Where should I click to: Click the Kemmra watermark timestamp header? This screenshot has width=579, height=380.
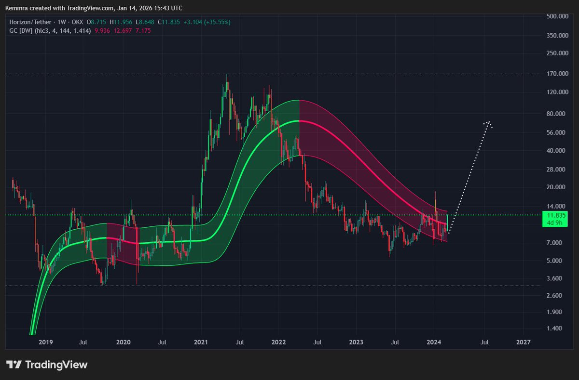point(94,8)
